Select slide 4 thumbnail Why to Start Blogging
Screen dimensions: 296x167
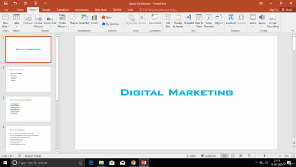tap(28, 139)
